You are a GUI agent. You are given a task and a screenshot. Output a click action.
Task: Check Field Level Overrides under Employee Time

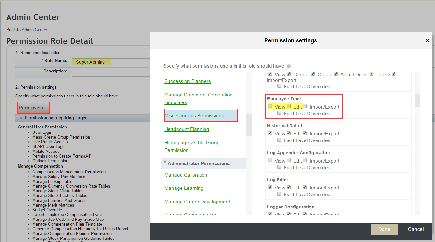click(279, 113)
